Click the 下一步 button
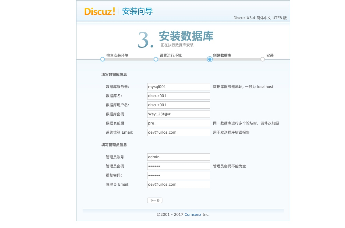345x228 pixels. tap(155, 200)
